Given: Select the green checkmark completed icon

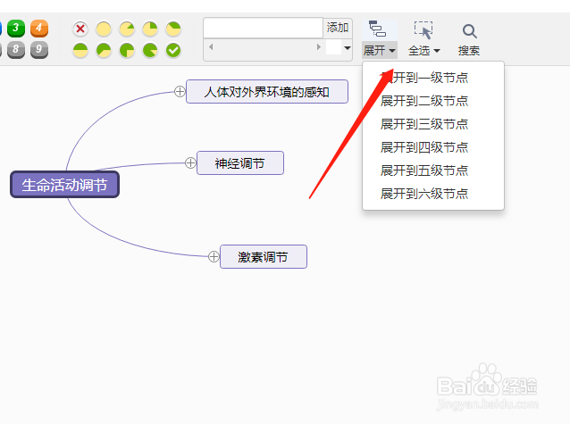Looking at the screenshot, I should point(173,51).
